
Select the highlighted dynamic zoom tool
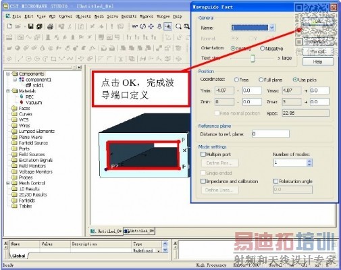click(x=167, y=26)
